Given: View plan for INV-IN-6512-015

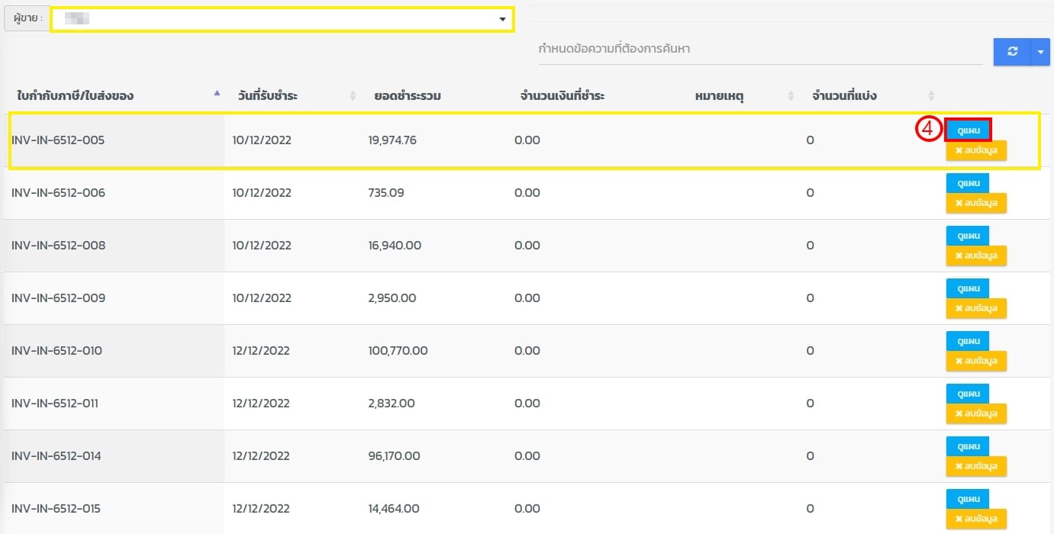Looking at the screenshot, I should (967, 499).
